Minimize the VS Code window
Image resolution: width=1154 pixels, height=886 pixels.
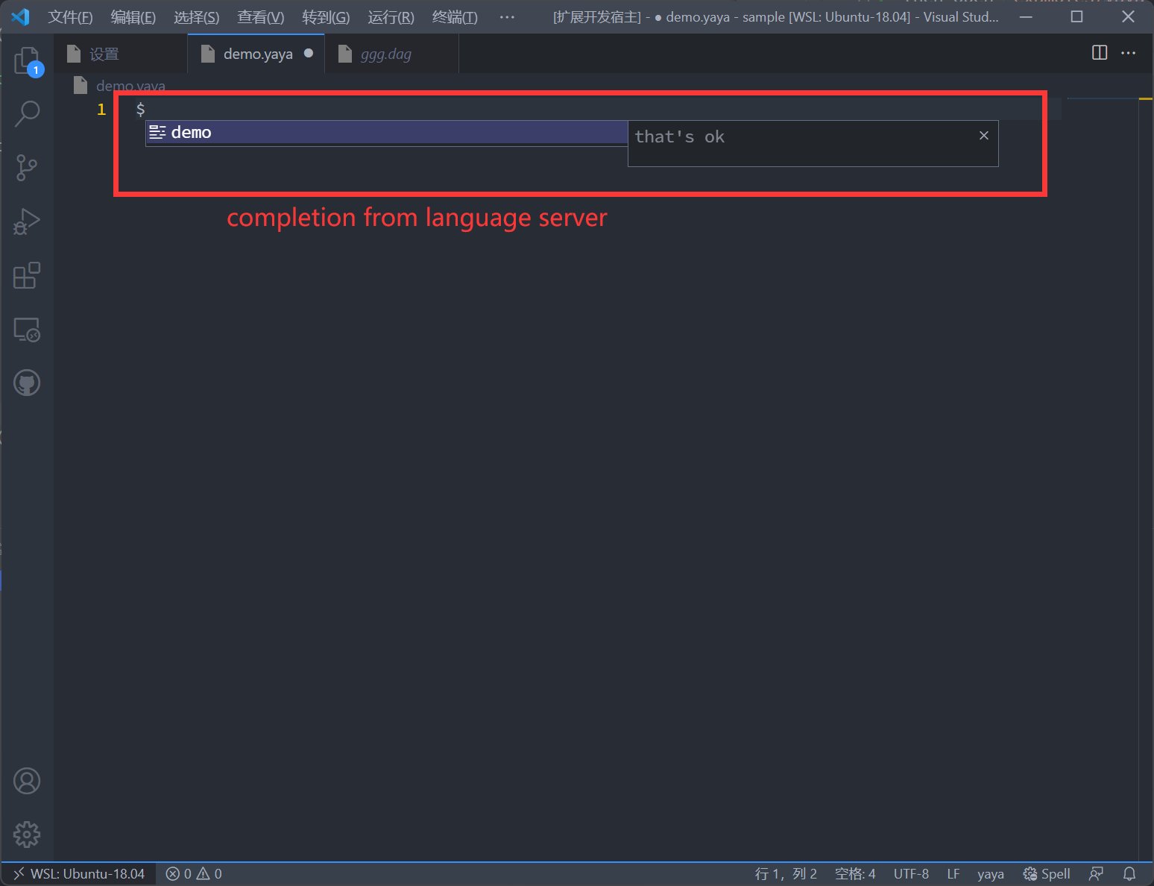1027,16
